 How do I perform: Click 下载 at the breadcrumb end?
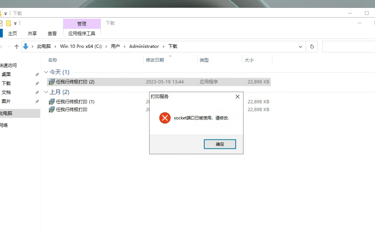point(173,47)
